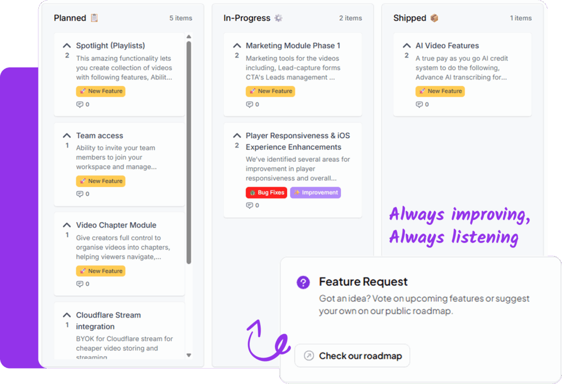Click the Planned list scroll-down arrow
The image size is (562, 384).
pos(189,355)
